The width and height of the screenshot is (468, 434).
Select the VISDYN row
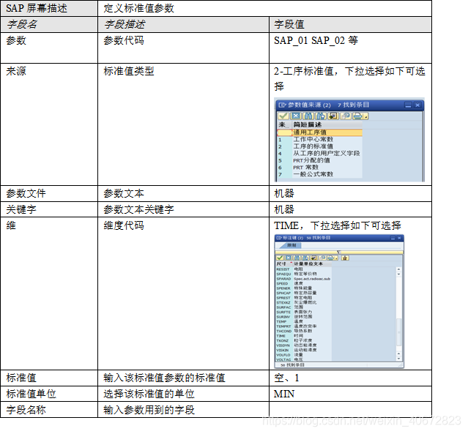(303, 345)
